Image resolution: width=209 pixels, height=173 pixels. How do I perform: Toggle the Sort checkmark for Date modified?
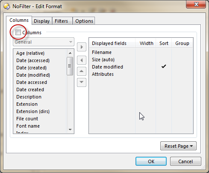(x=164, y=66)
